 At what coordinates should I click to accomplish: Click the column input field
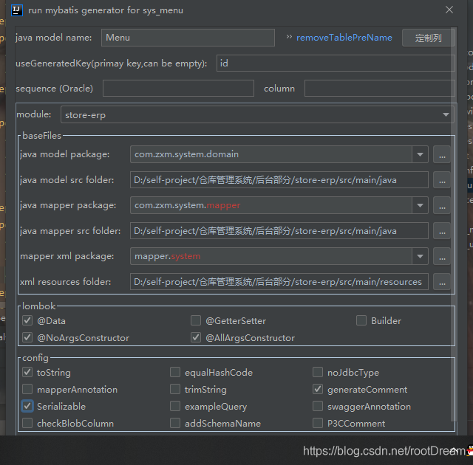tap(379, 89)
